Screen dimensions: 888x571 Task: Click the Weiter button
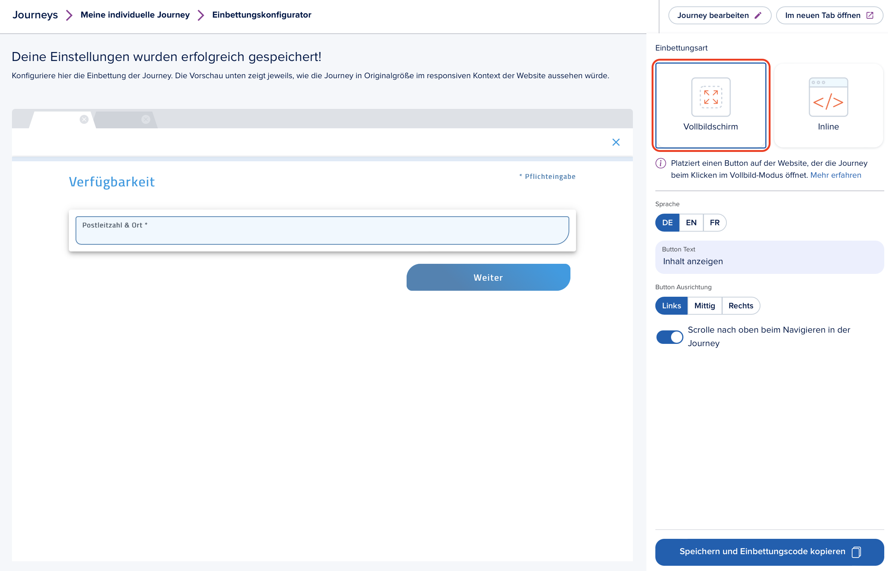click(488, 277)
